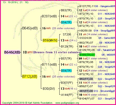Screen dimensions: 116x105
Task: Open the www.pedigreeapis.org link
Action: pyautogui.click(x=67, y=103)
